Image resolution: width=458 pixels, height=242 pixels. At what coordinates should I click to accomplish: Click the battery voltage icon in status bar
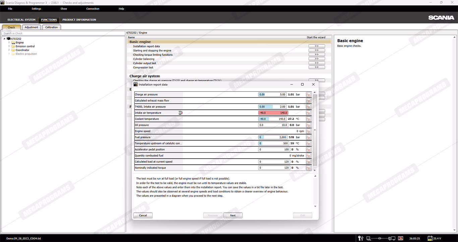click(x=430, y=238)
